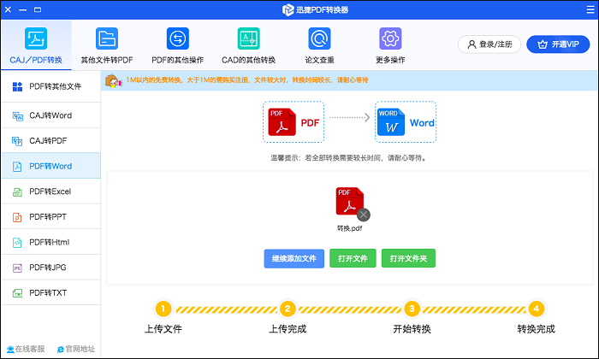Select the 其他文件转PDF folder icon
Image resolution: width=599 pixels, height=359 pixels.
pos(106,39)
